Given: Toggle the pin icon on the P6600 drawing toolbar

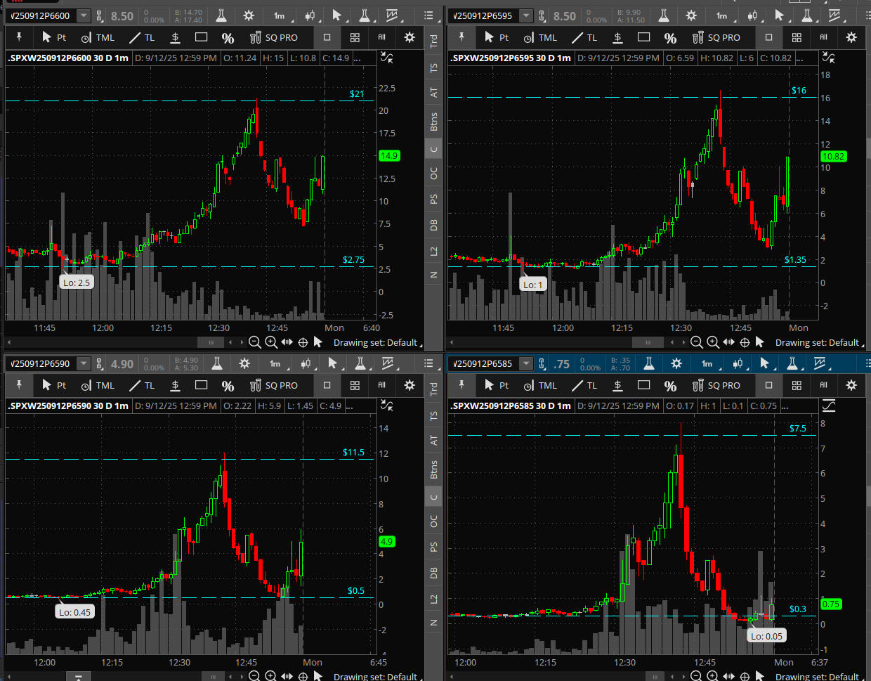Looking at the screenshot, I should 19,37.
